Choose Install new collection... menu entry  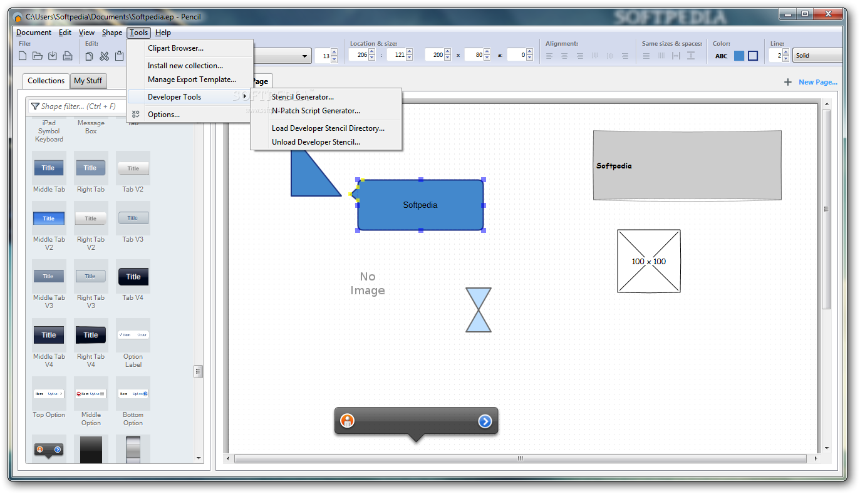click(x=190, y=66)
